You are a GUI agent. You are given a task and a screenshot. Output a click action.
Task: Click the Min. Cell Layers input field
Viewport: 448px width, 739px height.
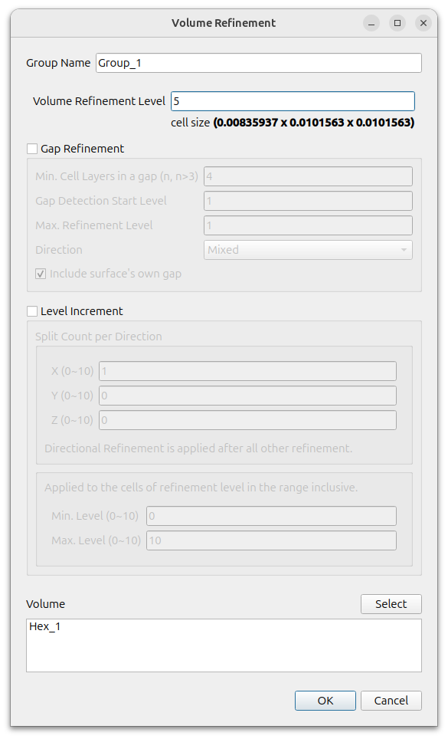pyautogui.click(x=308, y=176)
